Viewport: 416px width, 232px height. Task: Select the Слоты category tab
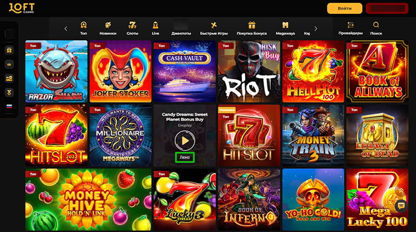pyautogui.click(x=132, y=28)
